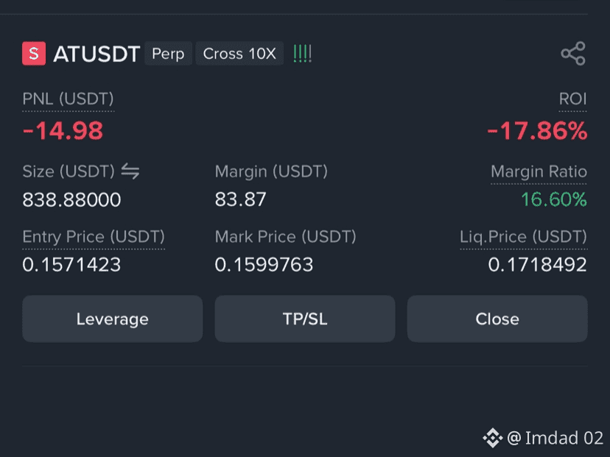
Task: Show ROI label explanation
Action: [x=572, y=99]
